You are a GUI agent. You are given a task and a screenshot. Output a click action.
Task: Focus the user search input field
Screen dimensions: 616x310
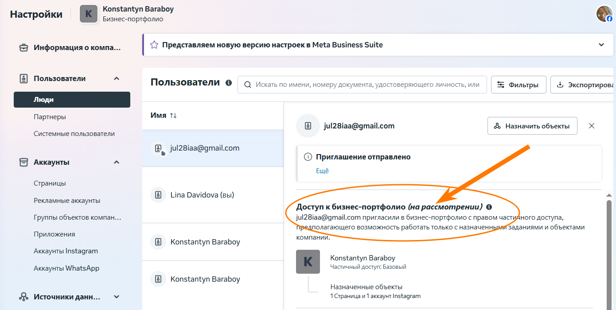point(362,85)
